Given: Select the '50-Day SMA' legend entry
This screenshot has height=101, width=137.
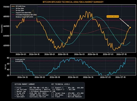Looking at the screenshot, I should [x=18, y=11].
